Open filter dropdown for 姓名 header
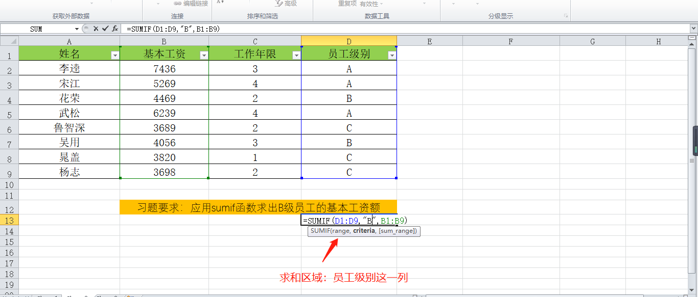The width and height of the screenshot is (698, 297). coord(115,56)
